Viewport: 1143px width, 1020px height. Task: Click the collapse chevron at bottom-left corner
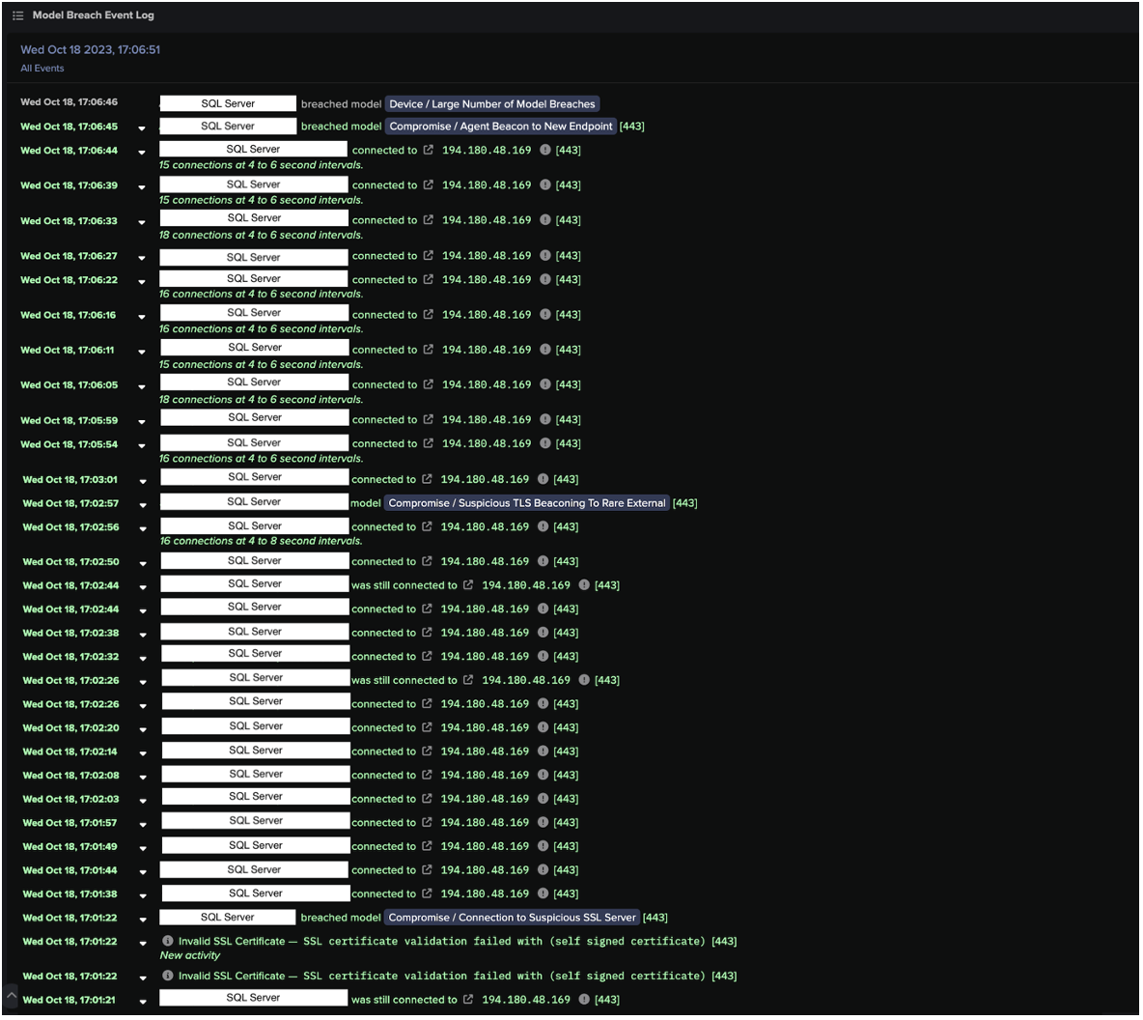click(x=11, y=996)
